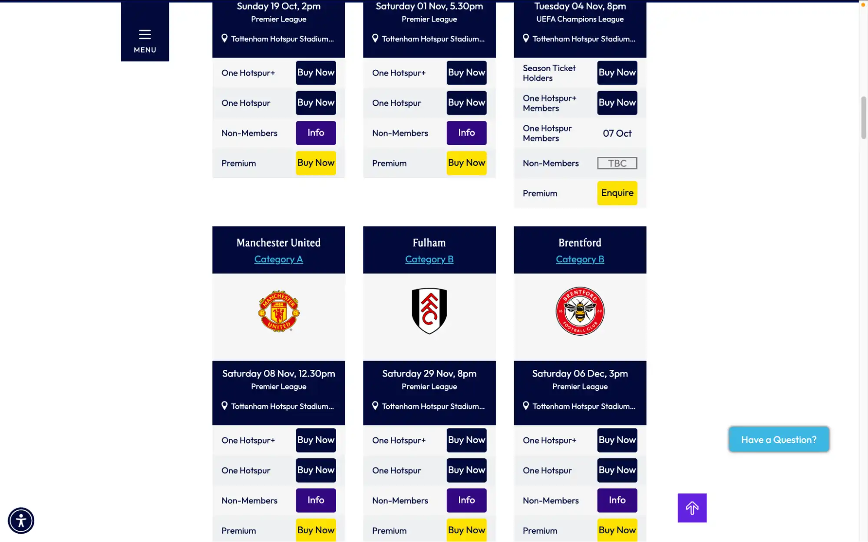Buy Season Ticket Holders tickets for Tuesday 04 Nov
This screenshot has height=542, width=868.
pyautogui.click(x=617, y=72)
